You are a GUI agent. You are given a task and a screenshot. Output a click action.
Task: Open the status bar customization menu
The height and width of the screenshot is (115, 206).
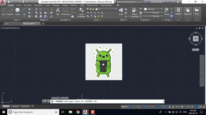pyautogui.click(x=204, y=107)
